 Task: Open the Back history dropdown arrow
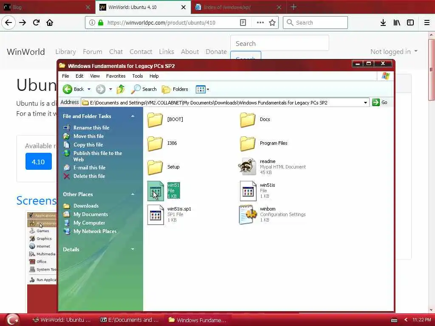[89, 89]
